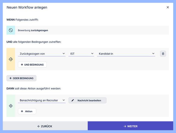Open the IST operator dropdown

(x=81, y=54)
